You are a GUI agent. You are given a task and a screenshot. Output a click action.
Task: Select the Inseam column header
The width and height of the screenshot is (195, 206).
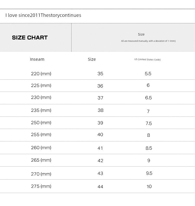[x=37, y=59]
